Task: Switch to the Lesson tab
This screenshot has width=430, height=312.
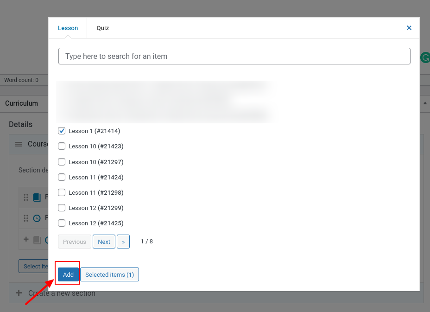Action: [68, 28]
